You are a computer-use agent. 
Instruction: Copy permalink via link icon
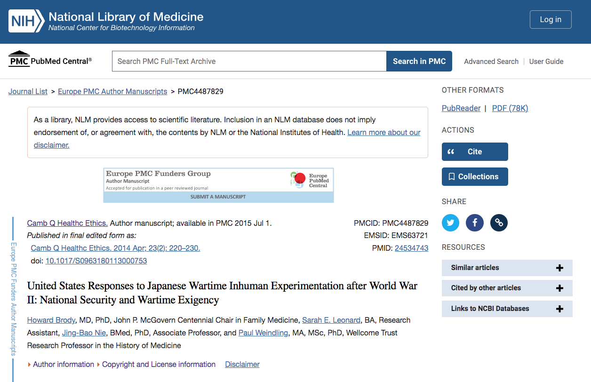pos(499,223)
